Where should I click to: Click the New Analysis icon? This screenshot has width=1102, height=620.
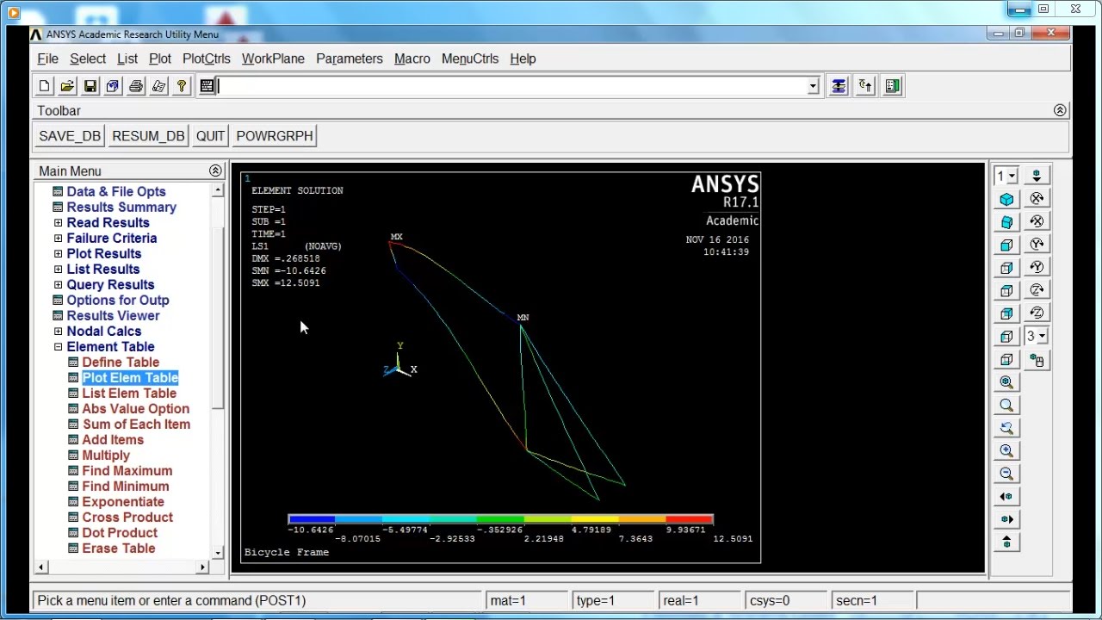tap(45, 86)
